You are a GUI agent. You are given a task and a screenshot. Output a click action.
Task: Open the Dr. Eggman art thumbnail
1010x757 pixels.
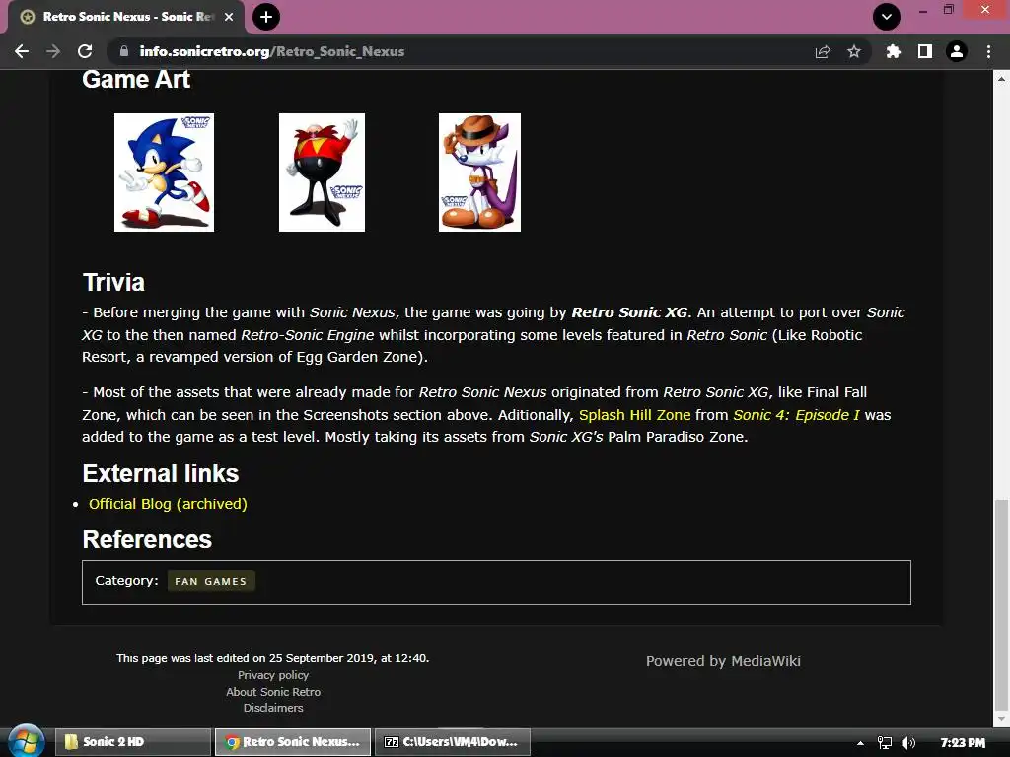click(323, 172)
